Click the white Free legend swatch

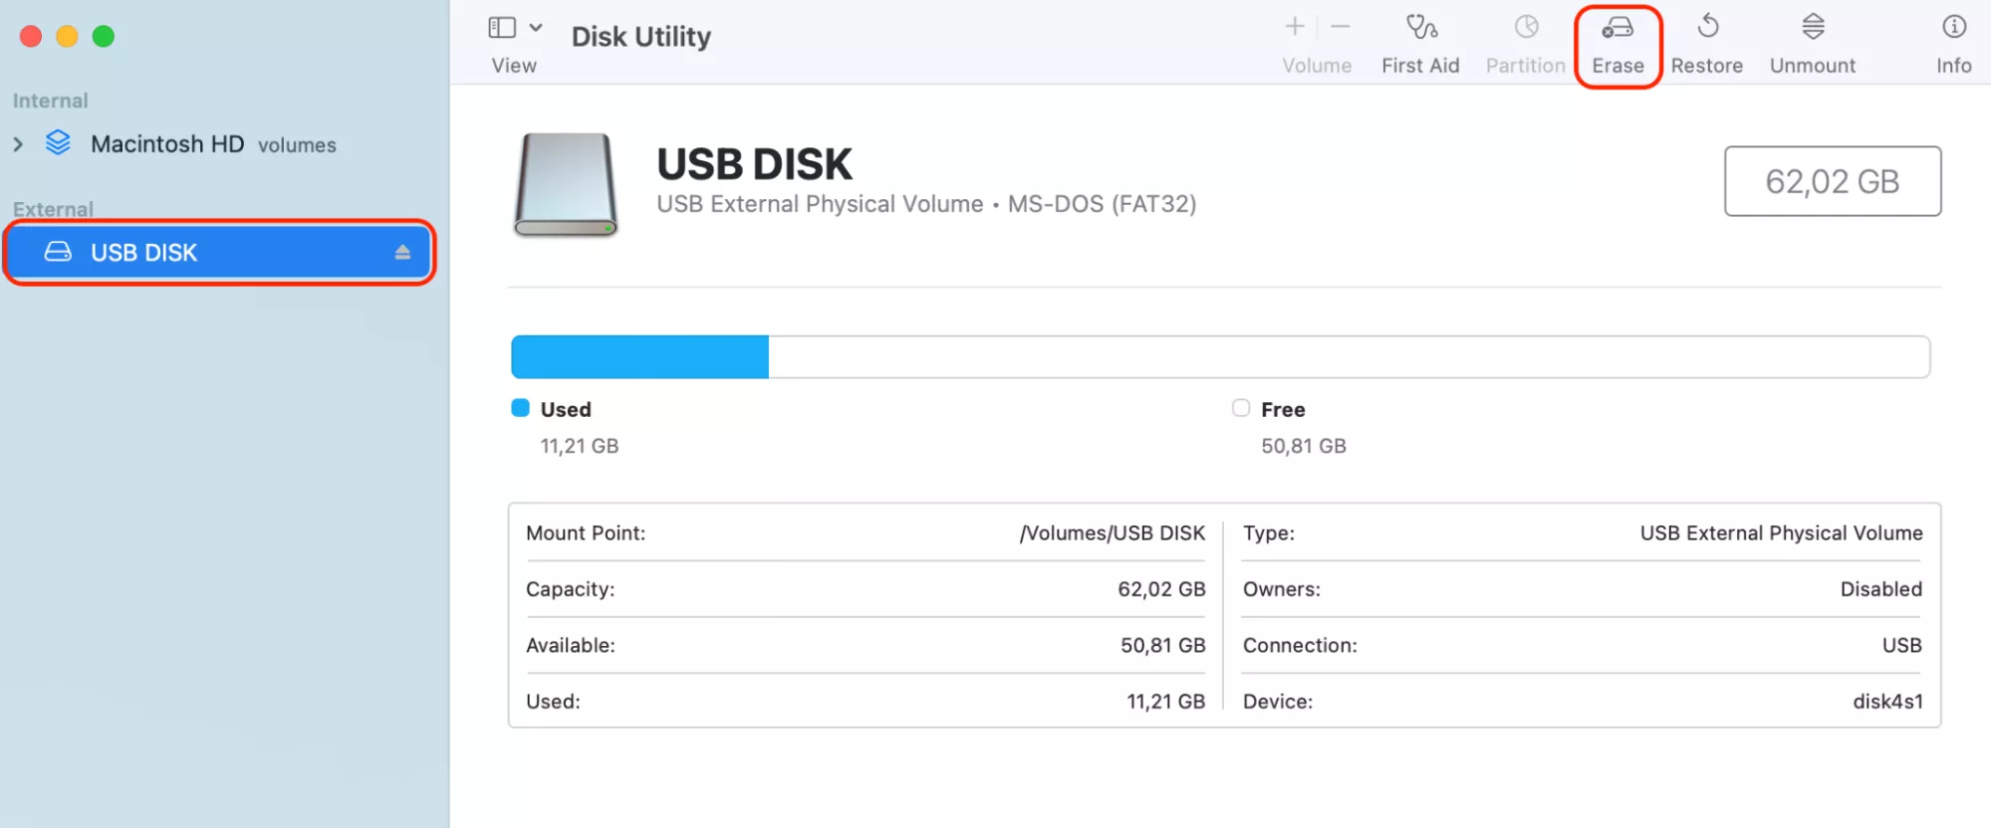(x=1241, y=408)
